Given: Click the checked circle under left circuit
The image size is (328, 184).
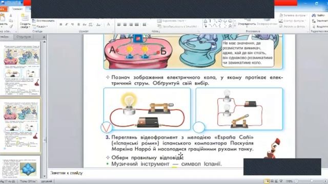Looking at the screenshot, I should click(x=107, y=127).
